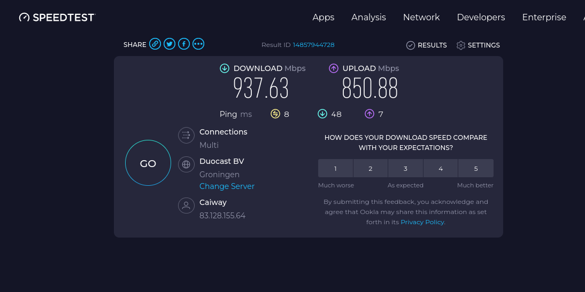Click the user icon beside Caiway
Screen dimensions: 585x292
[186, 205]
